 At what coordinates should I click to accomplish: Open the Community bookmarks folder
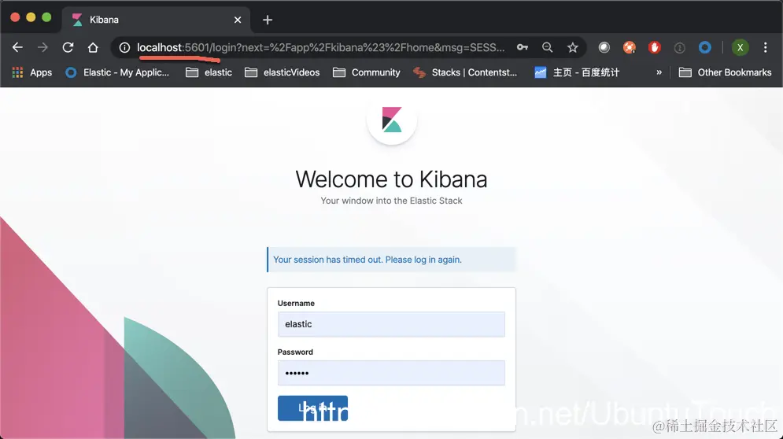click(367, 72)
